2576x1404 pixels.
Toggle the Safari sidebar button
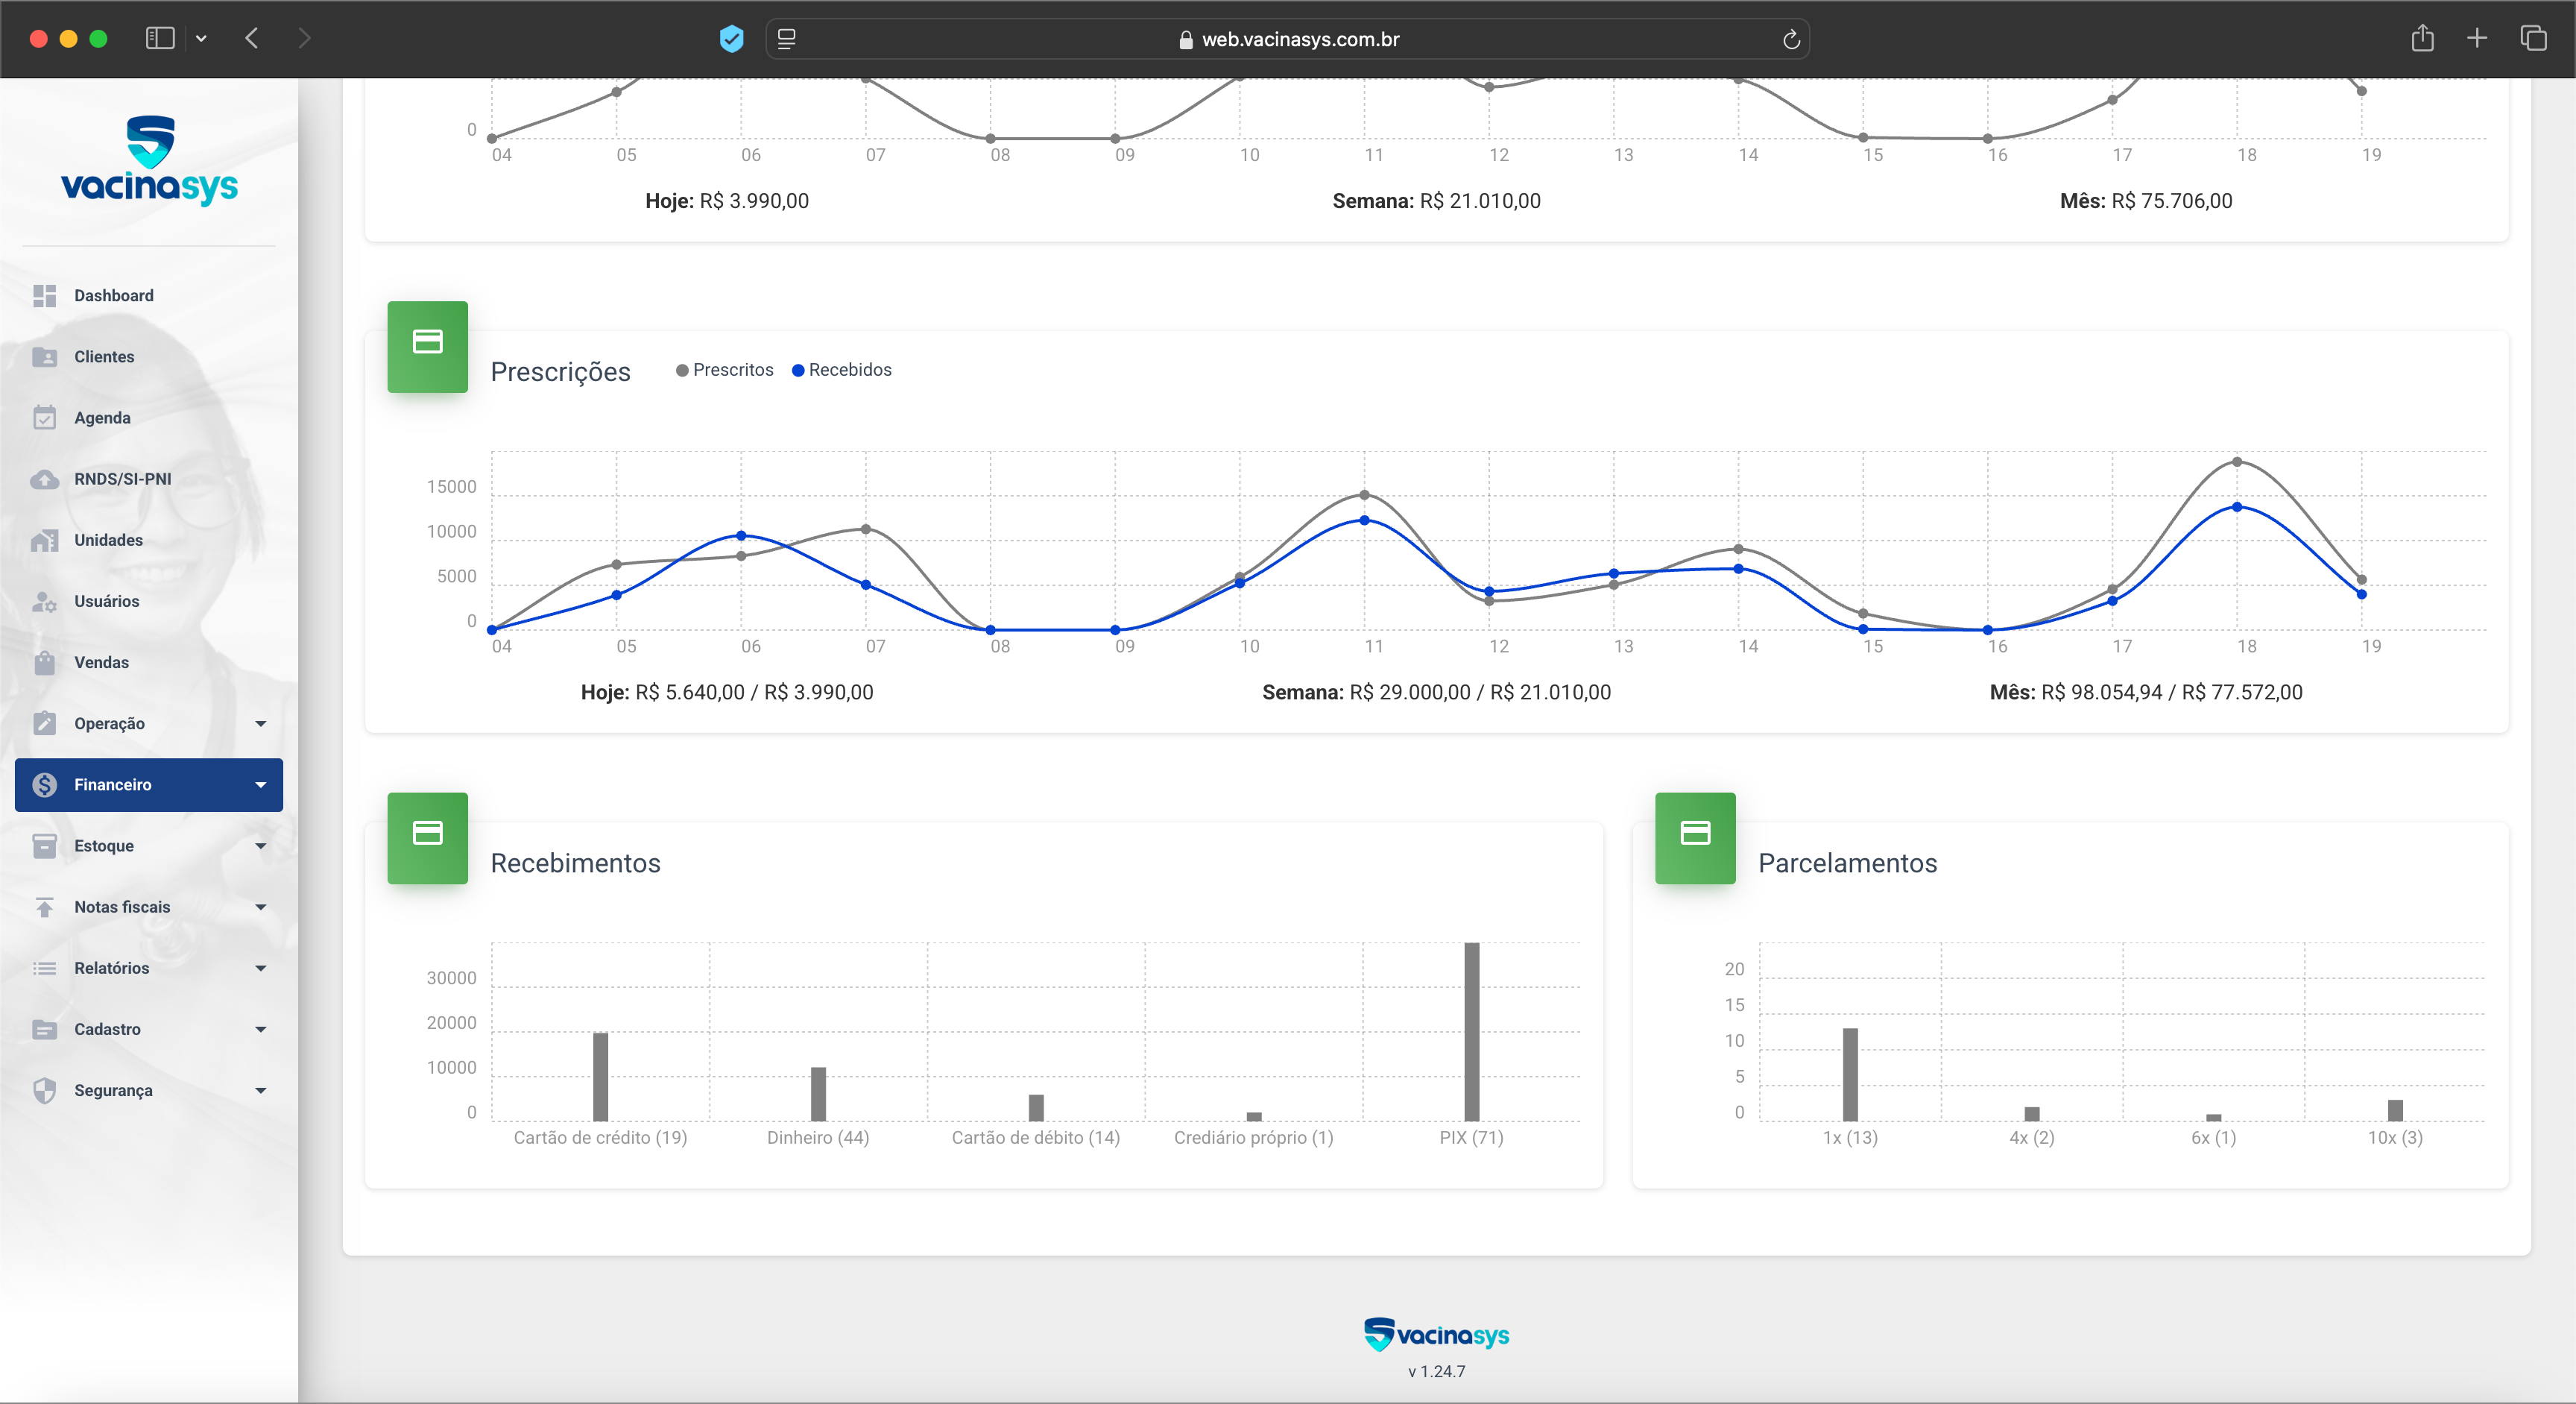[x=160, y=38]
